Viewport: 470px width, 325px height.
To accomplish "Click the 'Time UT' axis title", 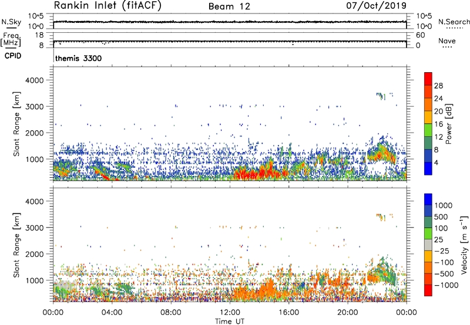I will [x=230, y=321].
